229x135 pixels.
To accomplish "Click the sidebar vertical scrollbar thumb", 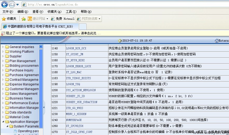I will tap(41, 89).
